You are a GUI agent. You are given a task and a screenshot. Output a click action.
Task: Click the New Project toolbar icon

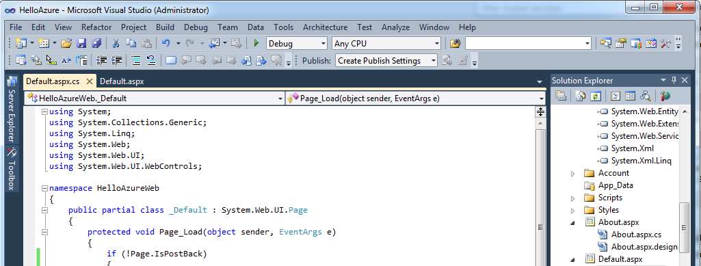coord(21,43)
